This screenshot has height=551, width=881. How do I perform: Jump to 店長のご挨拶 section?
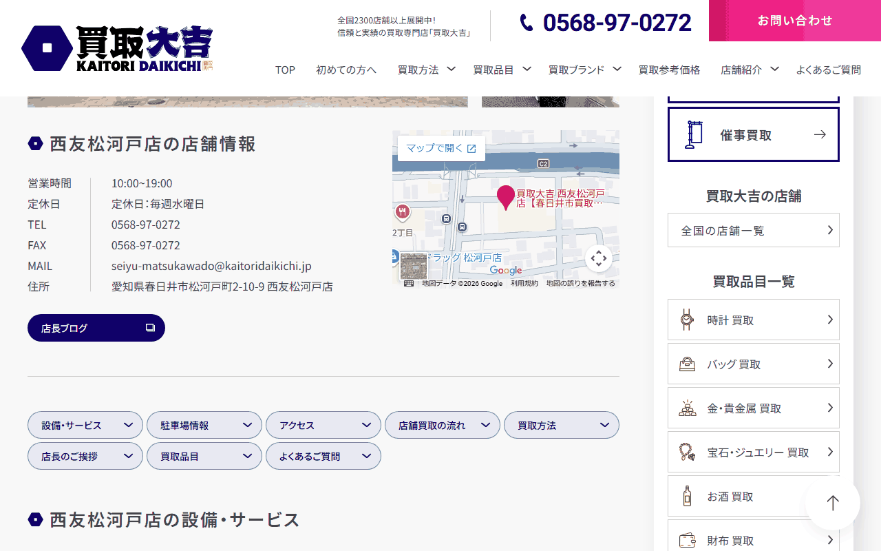point(85,456)
